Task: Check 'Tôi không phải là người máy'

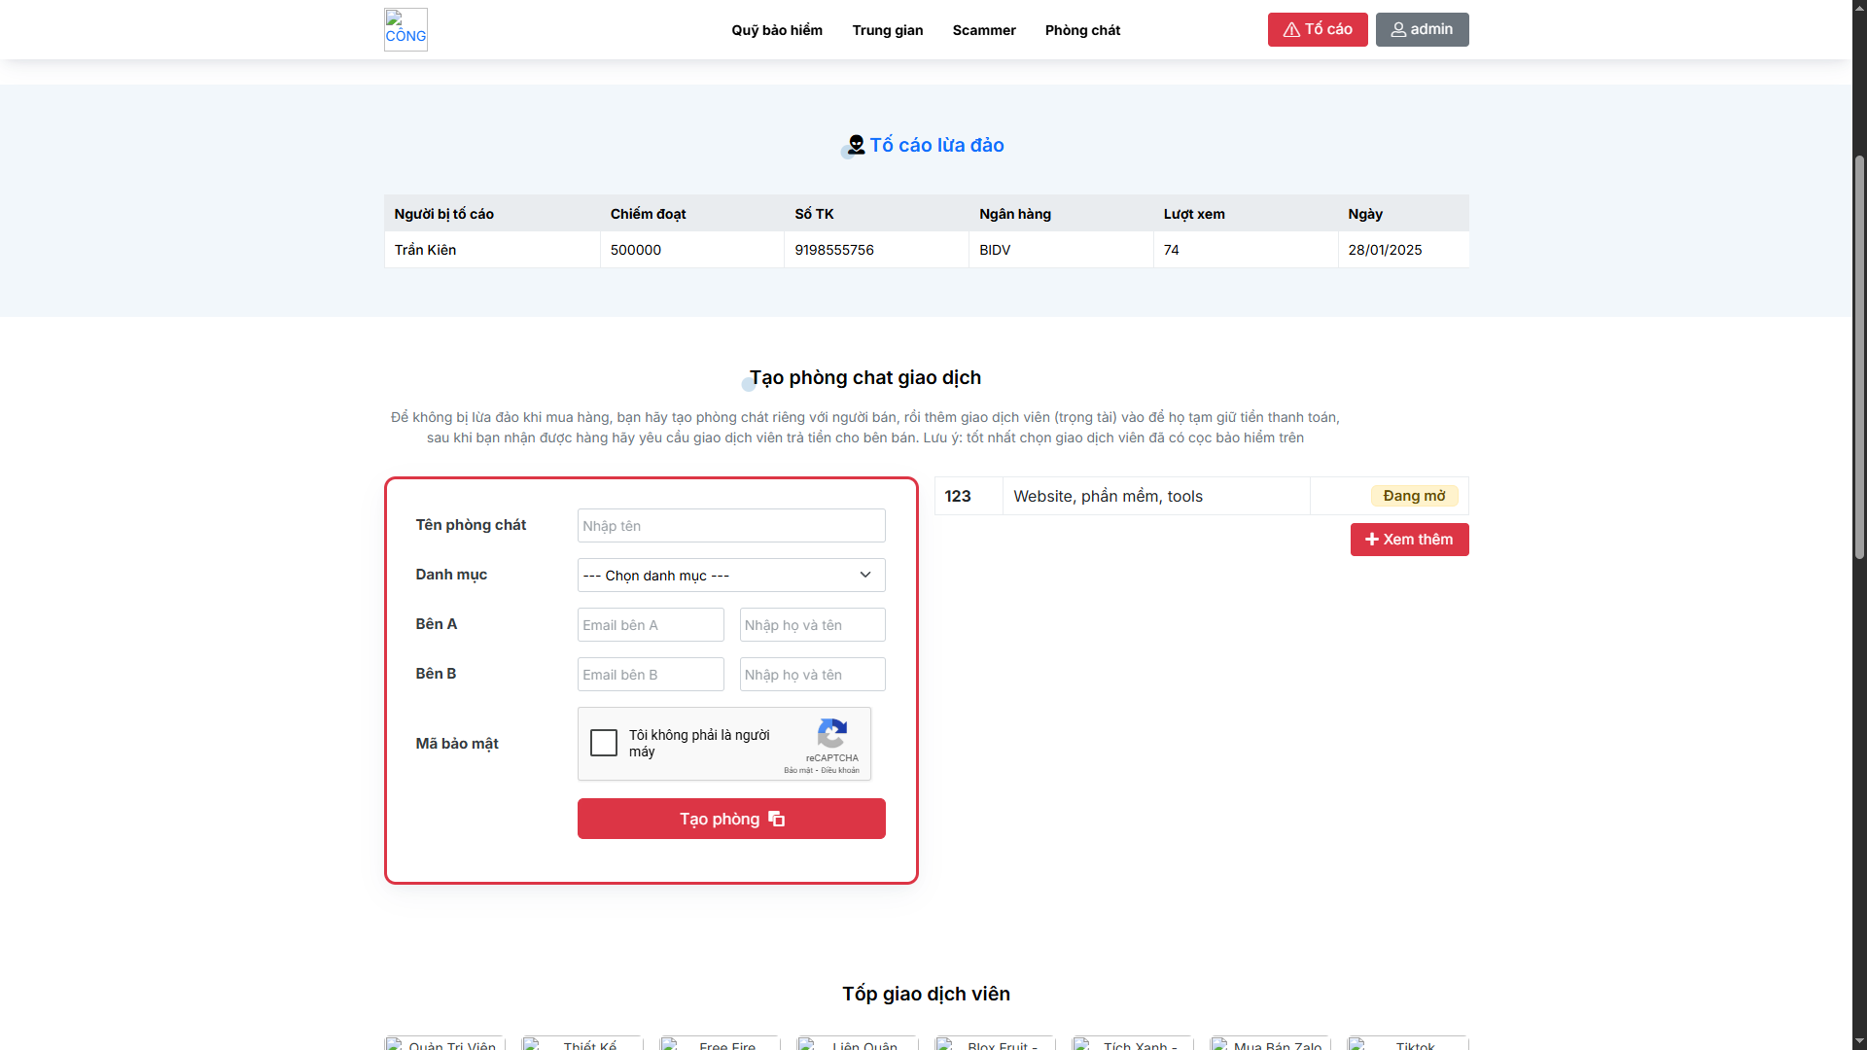Action: 603,742
